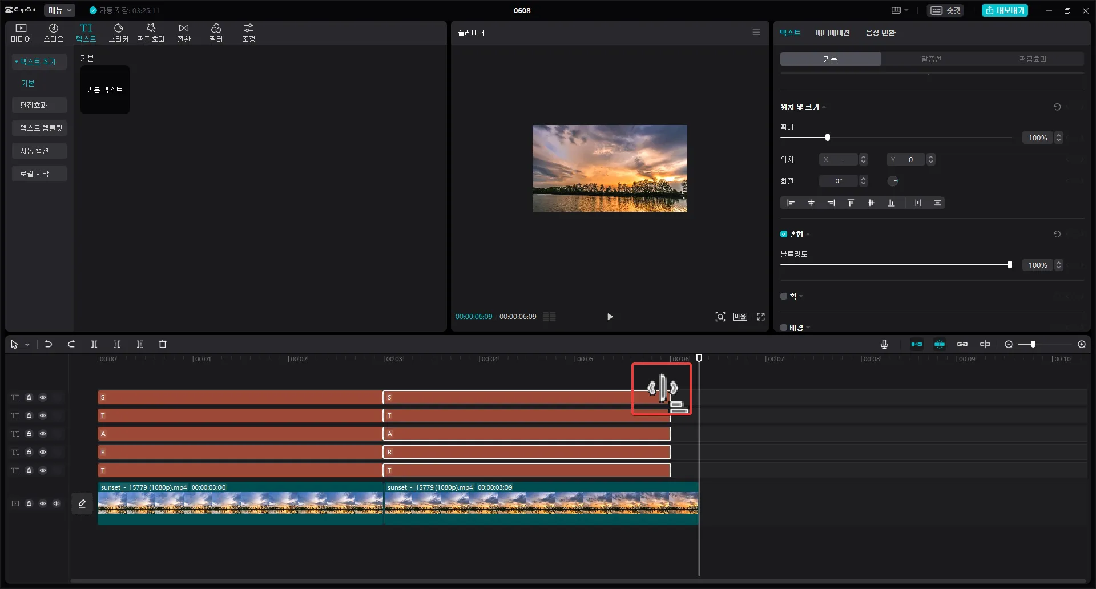Screen dimensions: 1096x589
Task: Toggle main track magnet snapping icon
Action: pos(917,344)
